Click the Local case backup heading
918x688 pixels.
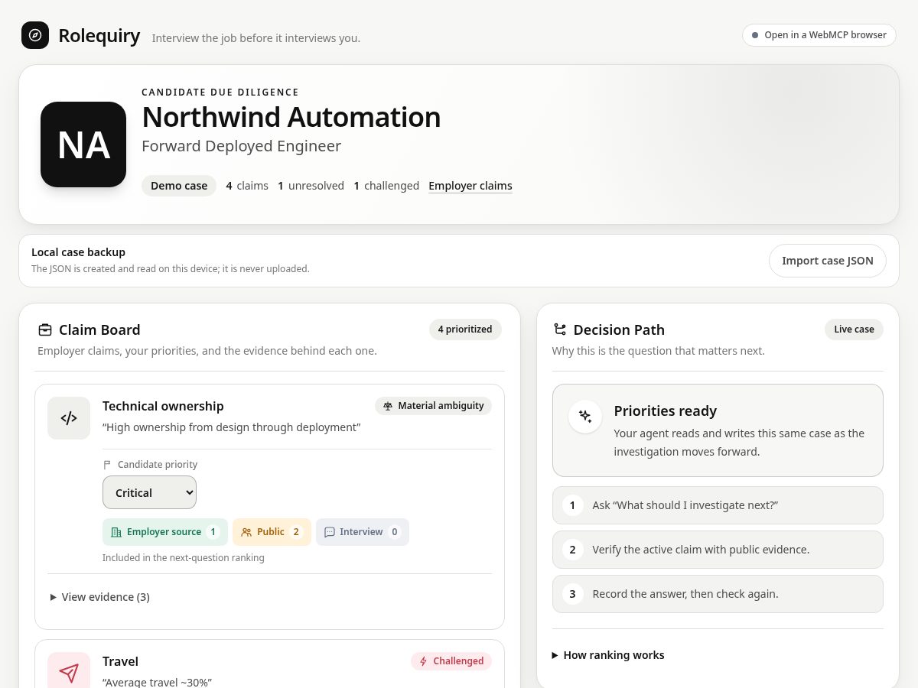coord(78,252)
